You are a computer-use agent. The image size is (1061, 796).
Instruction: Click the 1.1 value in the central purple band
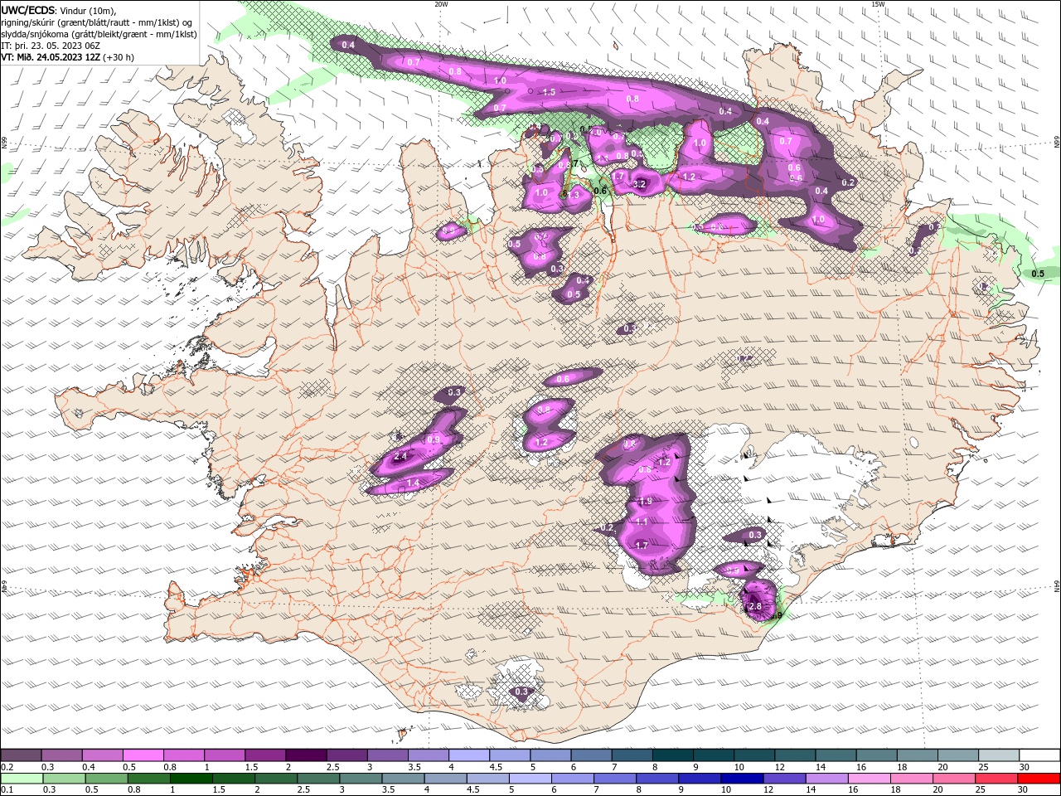pos(641,522)
